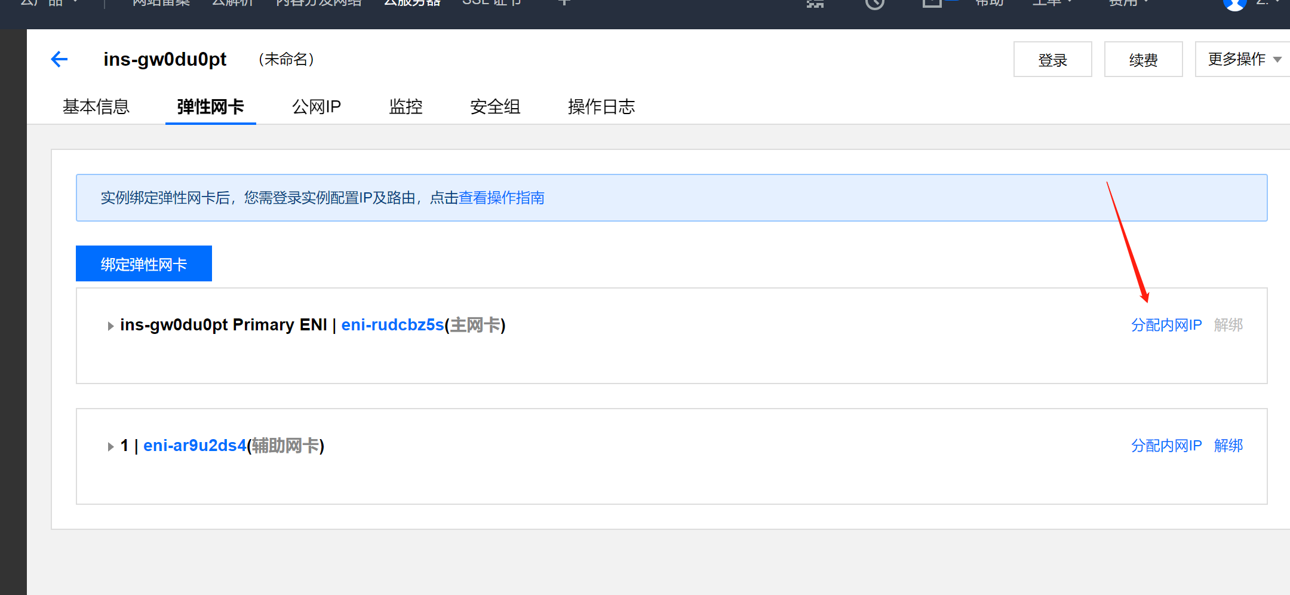Go back using the blue arrow
The image size is (1290, 595).
click(59, 59)
